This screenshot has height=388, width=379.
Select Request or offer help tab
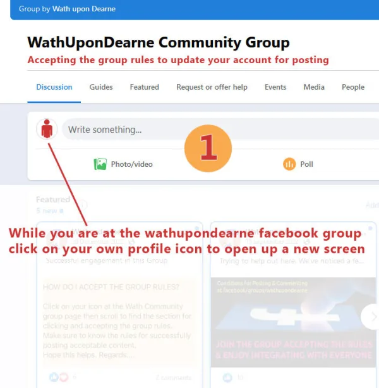click(x=212, y=87)
